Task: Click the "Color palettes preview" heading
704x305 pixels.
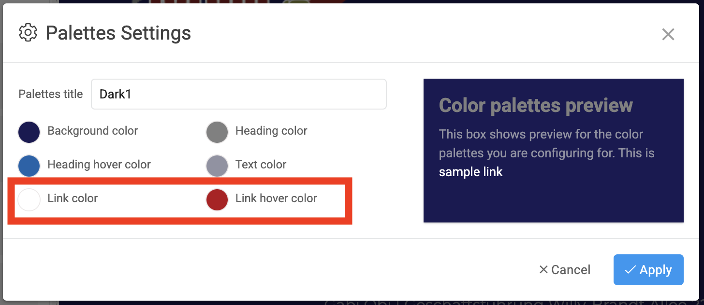Action: click(536, 105)
